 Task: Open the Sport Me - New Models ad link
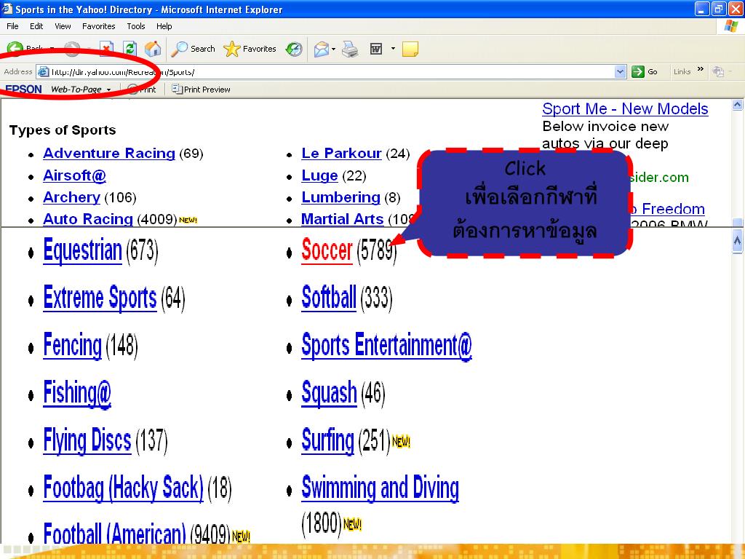[x=625, y=109]
